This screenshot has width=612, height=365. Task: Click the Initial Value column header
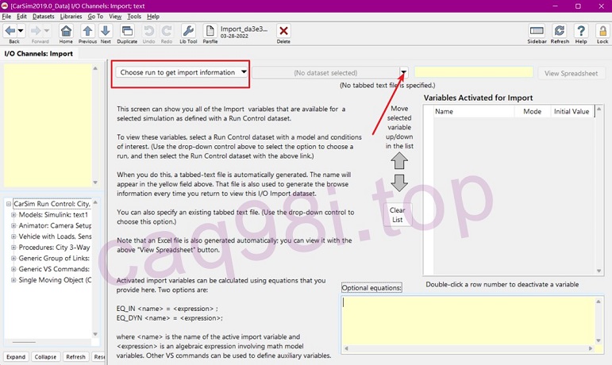pyautogui.click(x=572, y=112)
